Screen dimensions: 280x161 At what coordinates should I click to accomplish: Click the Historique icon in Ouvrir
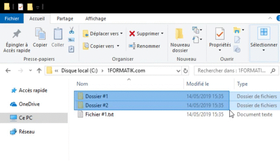[237, 49]
